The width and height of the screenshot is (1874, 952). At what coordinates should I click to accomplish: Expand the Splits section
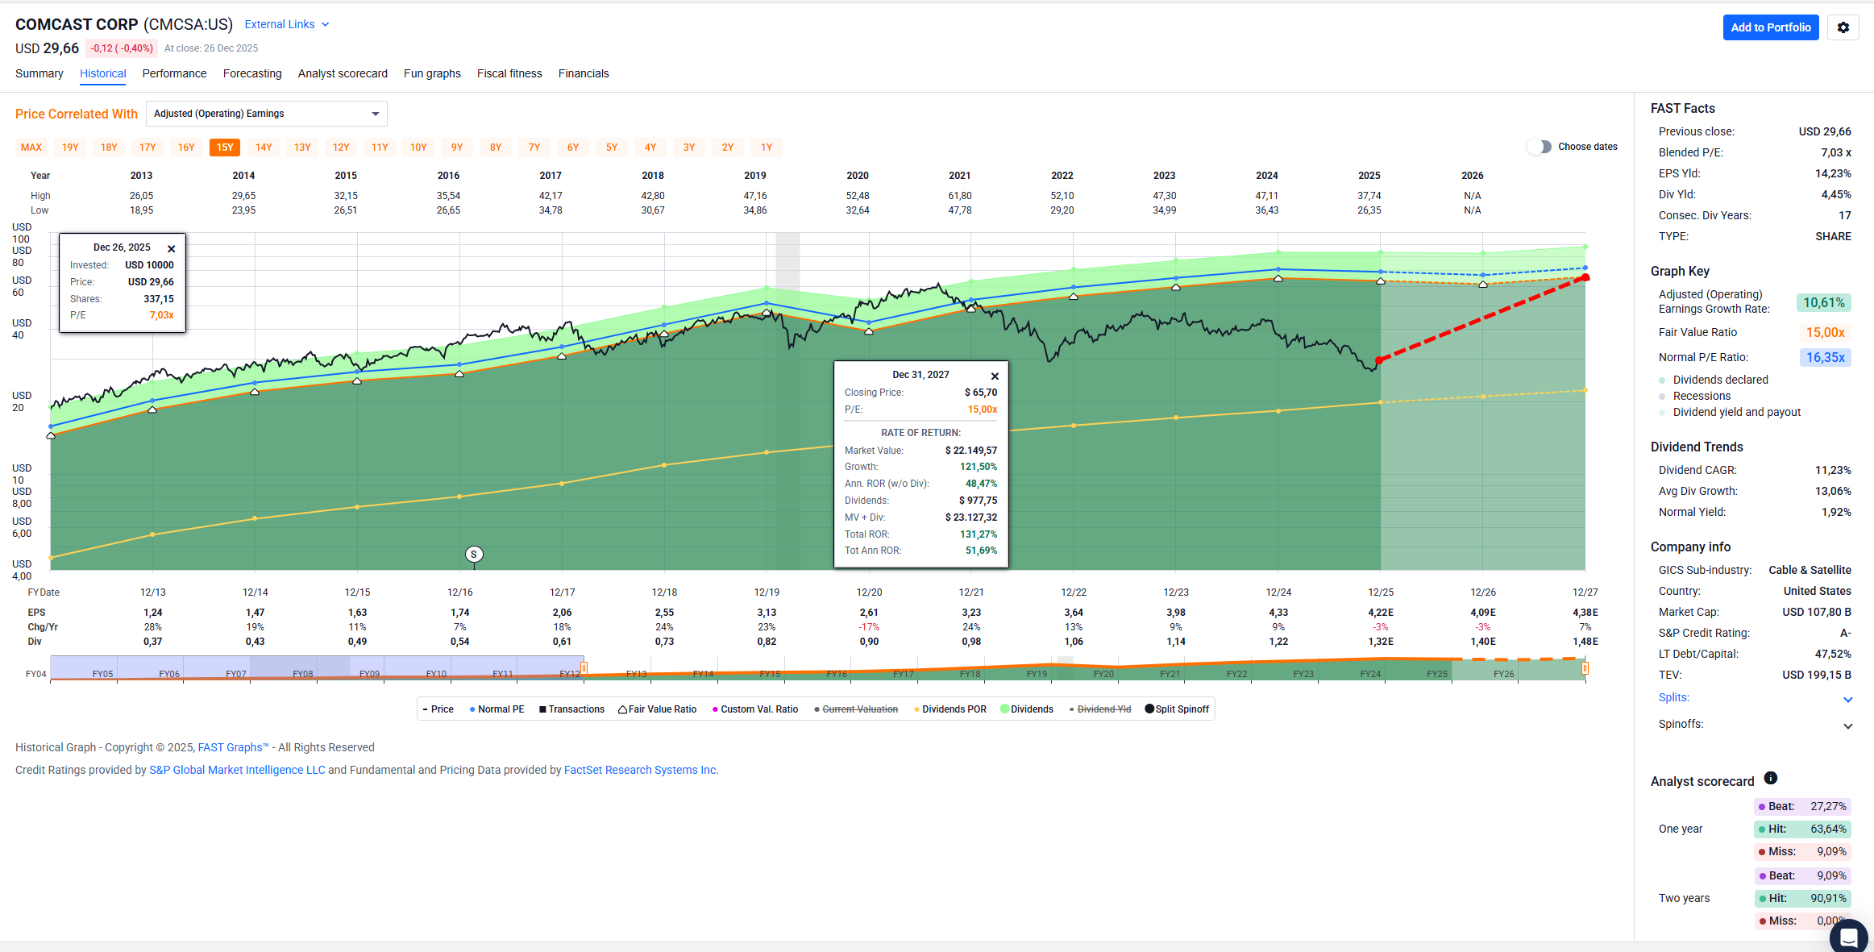tap(1847, 699)
